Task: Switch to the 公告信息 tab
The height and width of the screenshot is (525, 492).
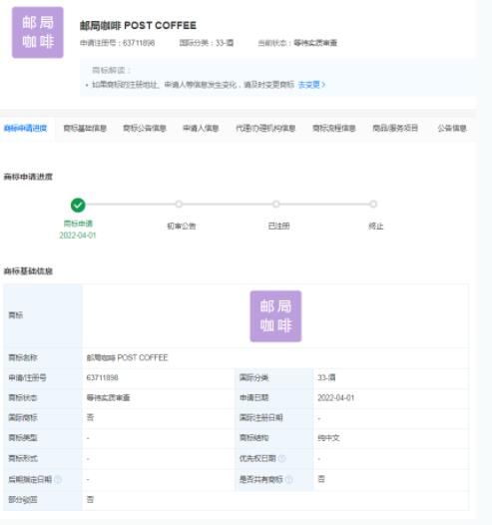Action: click(452, 128)
